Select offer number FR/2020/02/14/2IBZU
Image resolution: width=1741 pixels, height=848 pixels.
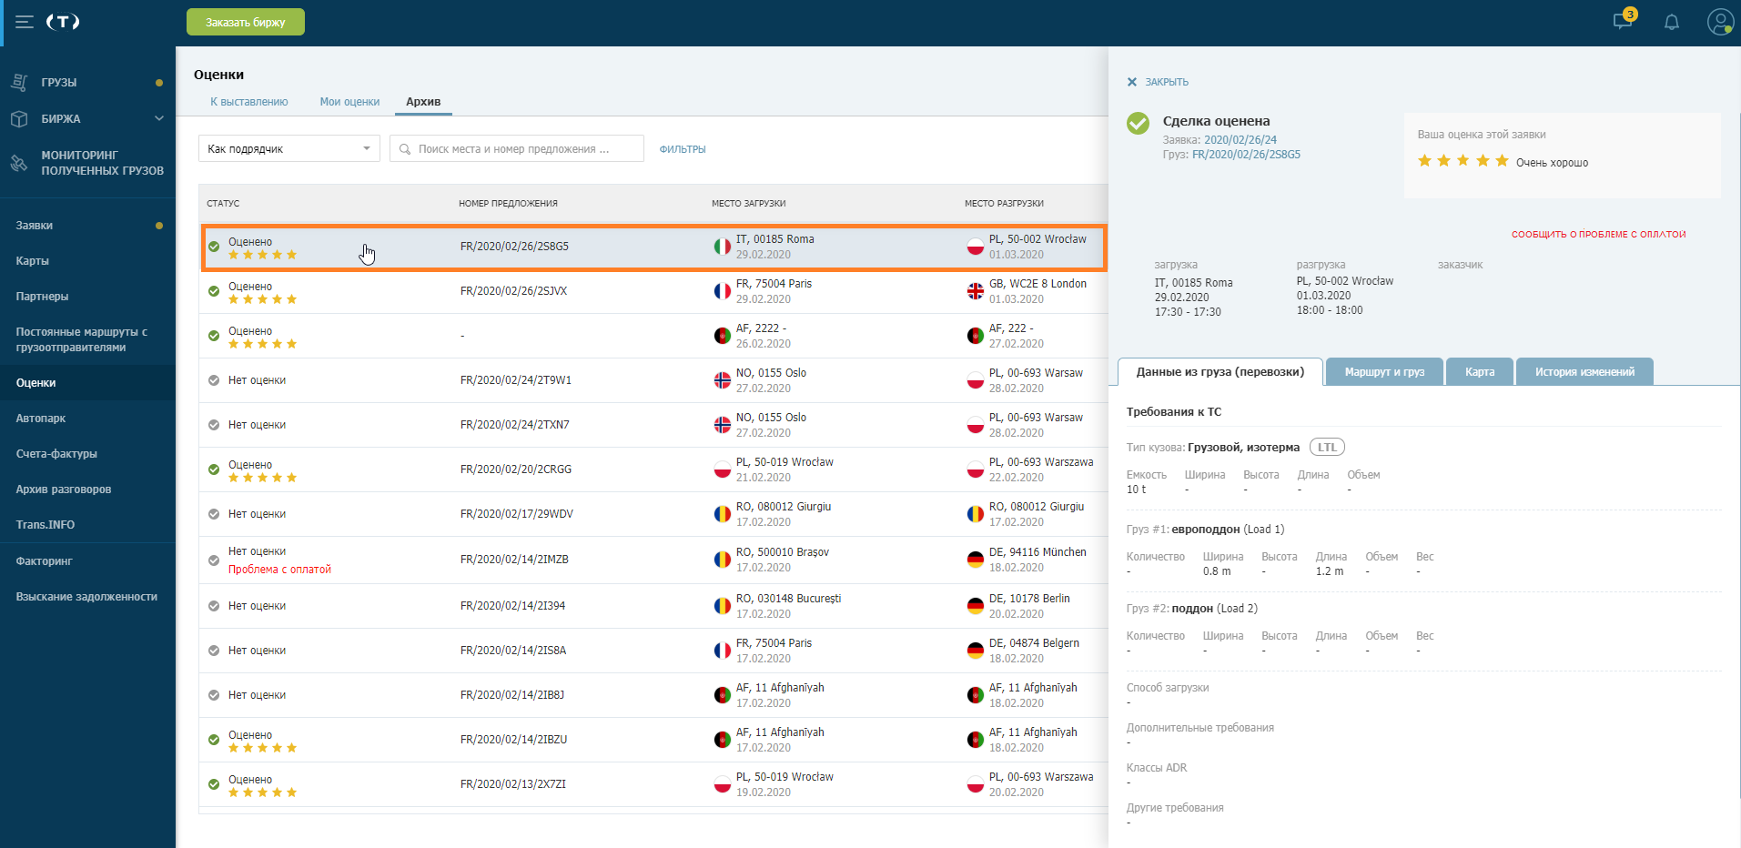pos(513,740)
